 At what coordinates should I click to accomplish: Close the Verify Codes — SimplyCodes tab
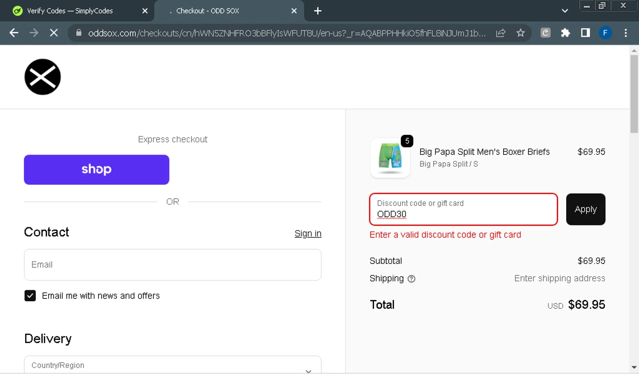pyautogui.click(x=145, y=11)
